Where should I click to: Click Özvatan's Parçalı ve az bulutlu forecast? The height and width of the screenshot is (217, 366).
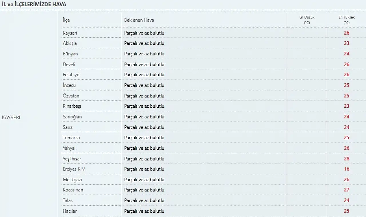[144, 96]
